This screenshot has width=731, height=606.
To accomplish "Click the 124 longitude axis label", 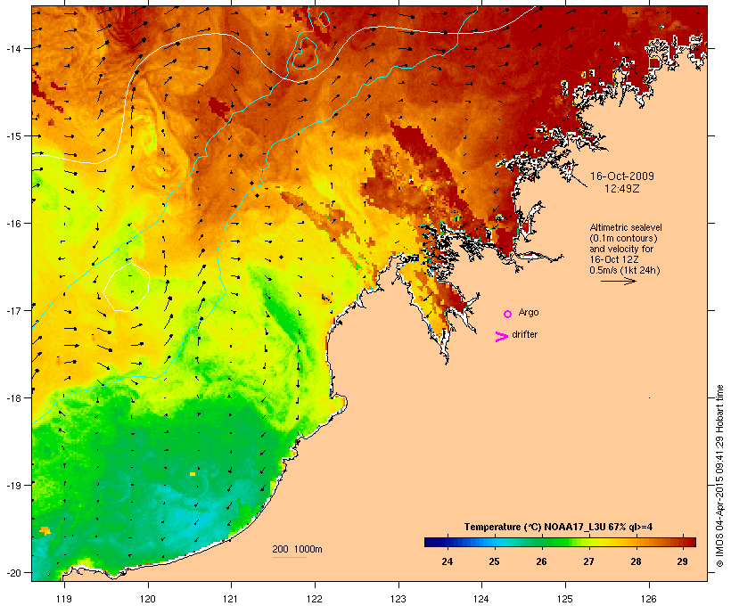I will [481, 599].
